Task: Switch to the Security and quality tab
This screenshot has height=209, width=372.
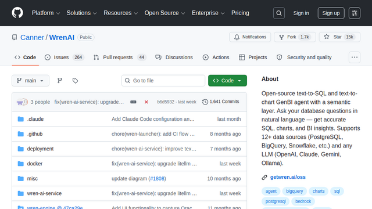Action: click(x=304, y=57)
